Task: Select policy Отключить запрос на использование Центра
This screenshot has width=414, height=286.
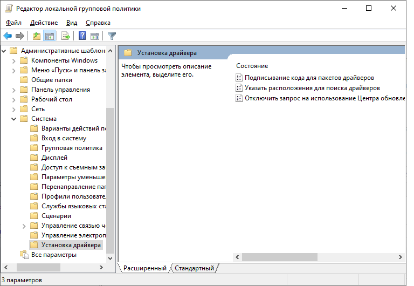Action: point(325,98)
